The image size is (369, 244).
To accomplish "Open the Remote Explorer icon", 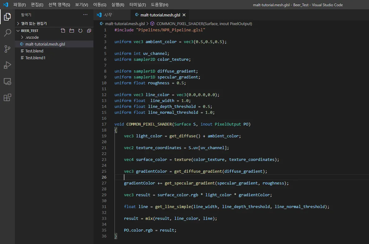I will point(7,82).
